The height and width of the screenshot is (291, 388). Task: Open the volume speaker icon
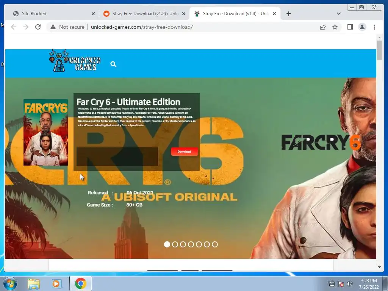350,284
